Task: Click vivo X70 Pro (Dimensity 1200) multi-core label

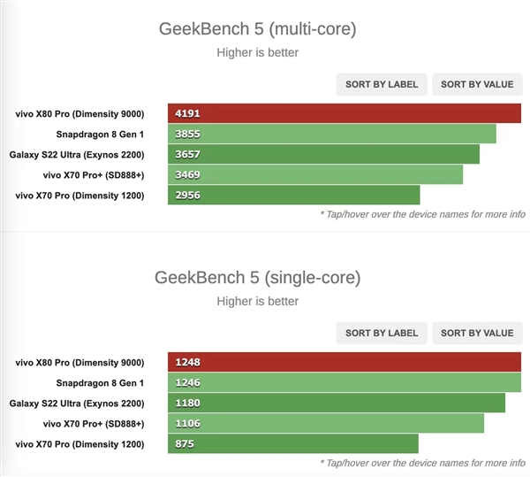Action: click(79, 196)
